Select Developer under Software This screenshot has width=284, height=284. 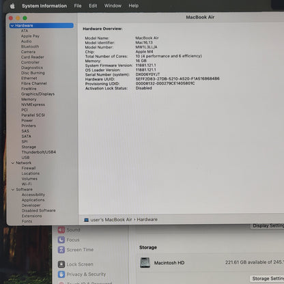31,205
